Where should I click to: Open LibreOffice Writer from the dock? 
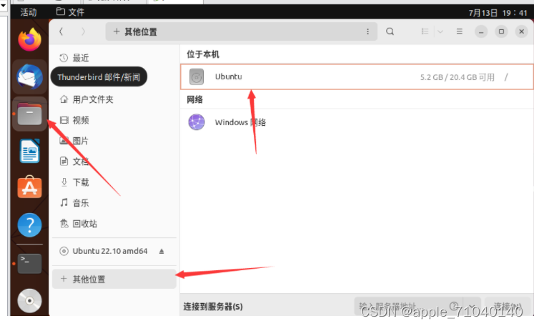click(x=29, y=151)
